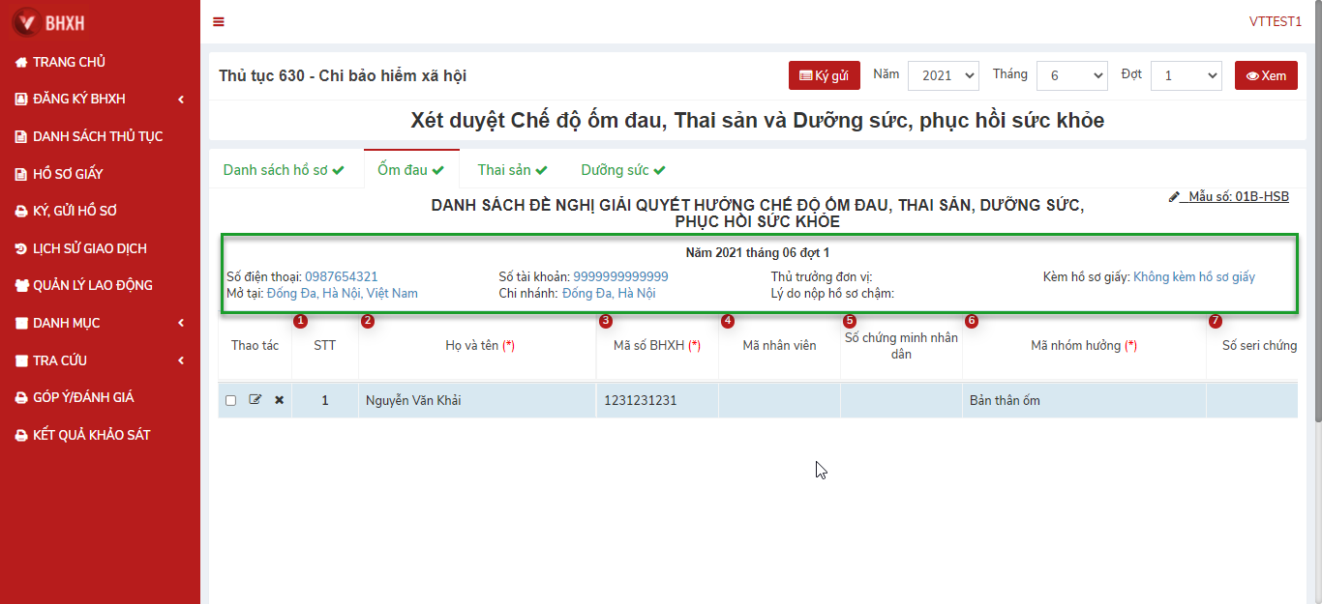Image resolution: width=1322 pixels, height=604 pixels.
Task: Click the pencil icon next to Mẫu số
Action: tap(1174, 197)
